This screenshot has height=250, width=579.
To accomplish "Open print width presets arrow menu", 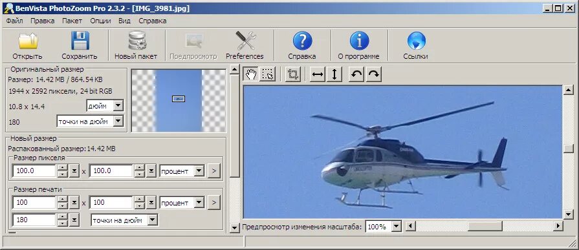I will (x=74, y=203).
